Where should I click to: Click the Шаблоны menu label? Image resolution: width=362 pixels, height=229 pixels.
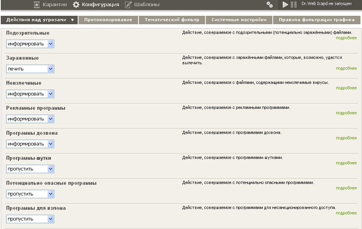(147, 5)
